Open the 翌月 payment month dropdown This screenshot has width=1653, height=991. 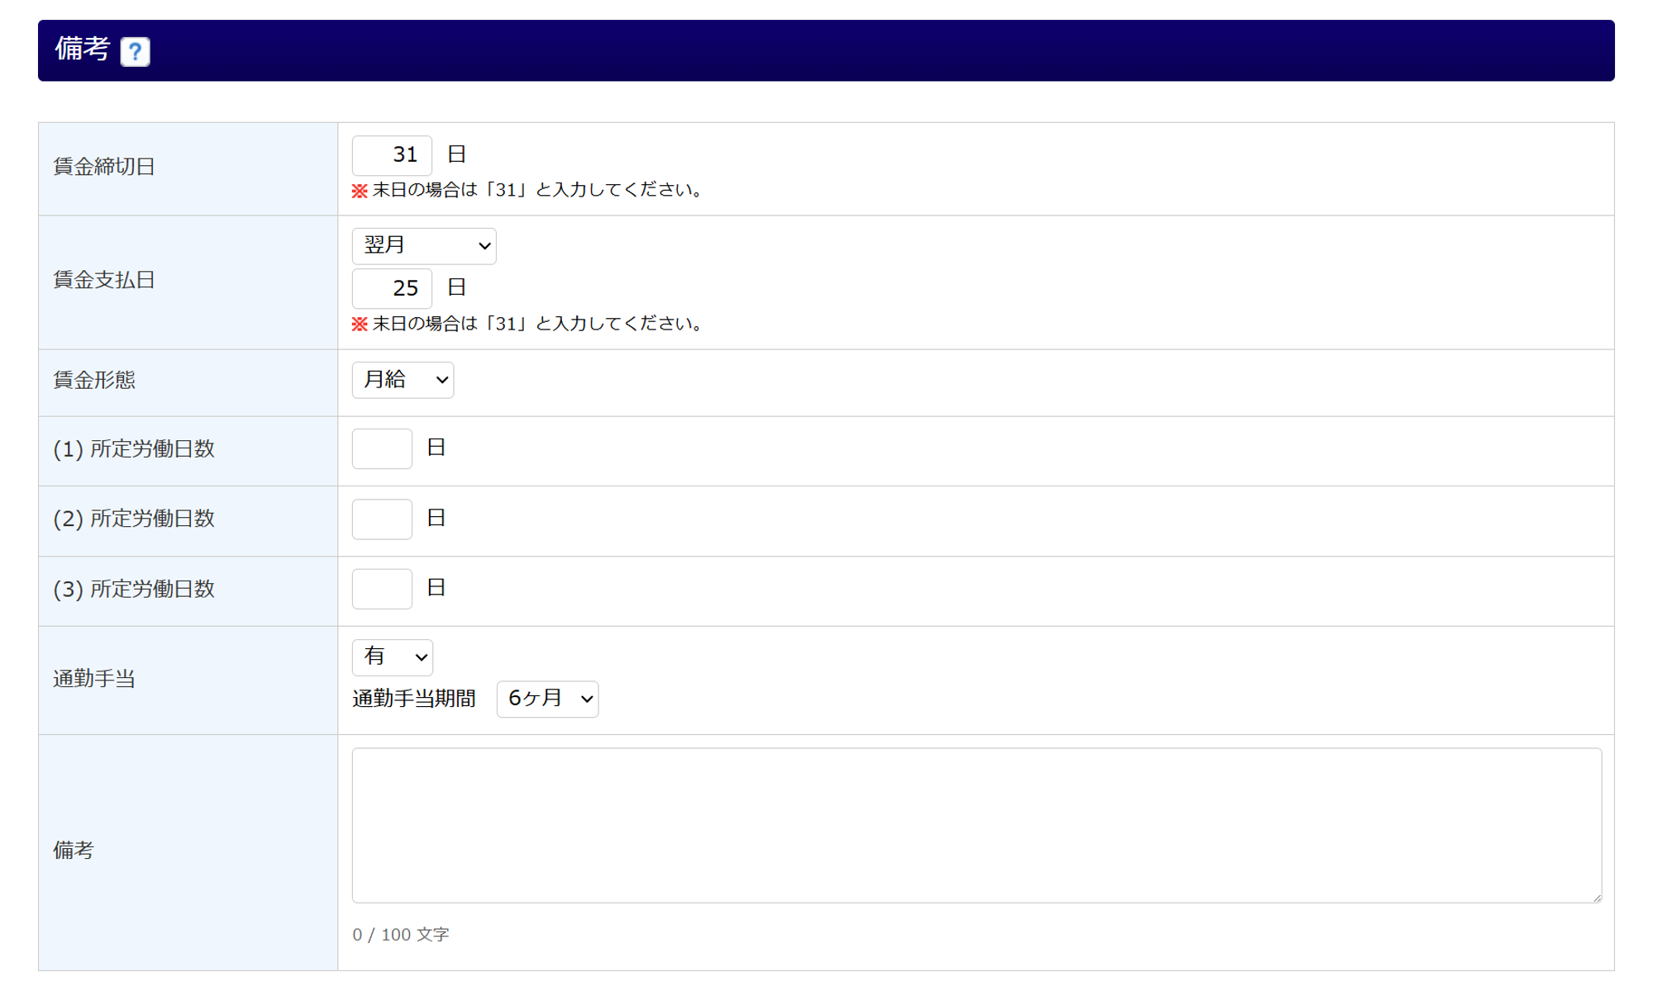424,246
